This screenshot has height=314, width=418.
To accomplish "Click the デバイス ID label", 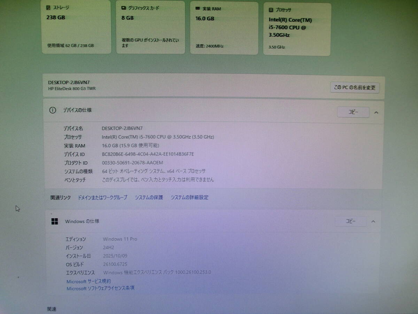I will pos(74,154).
